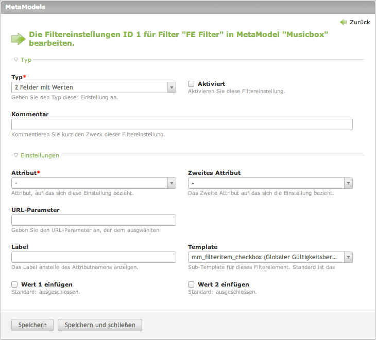Viewport: 376px width, 340px height.
Task: Open the Template dropdown
Action: coord(270,257)
